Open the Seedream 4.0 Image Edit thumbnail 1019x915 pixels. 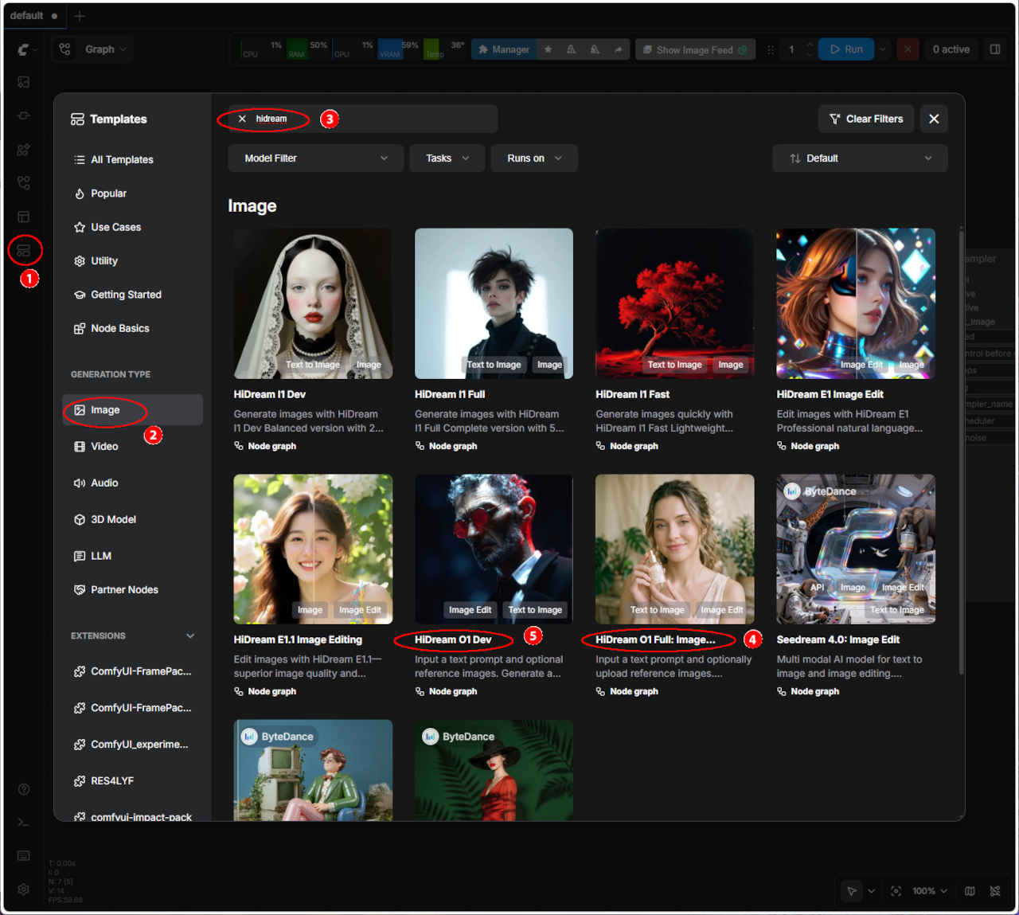pyautogui.click(x=856, y=549)
